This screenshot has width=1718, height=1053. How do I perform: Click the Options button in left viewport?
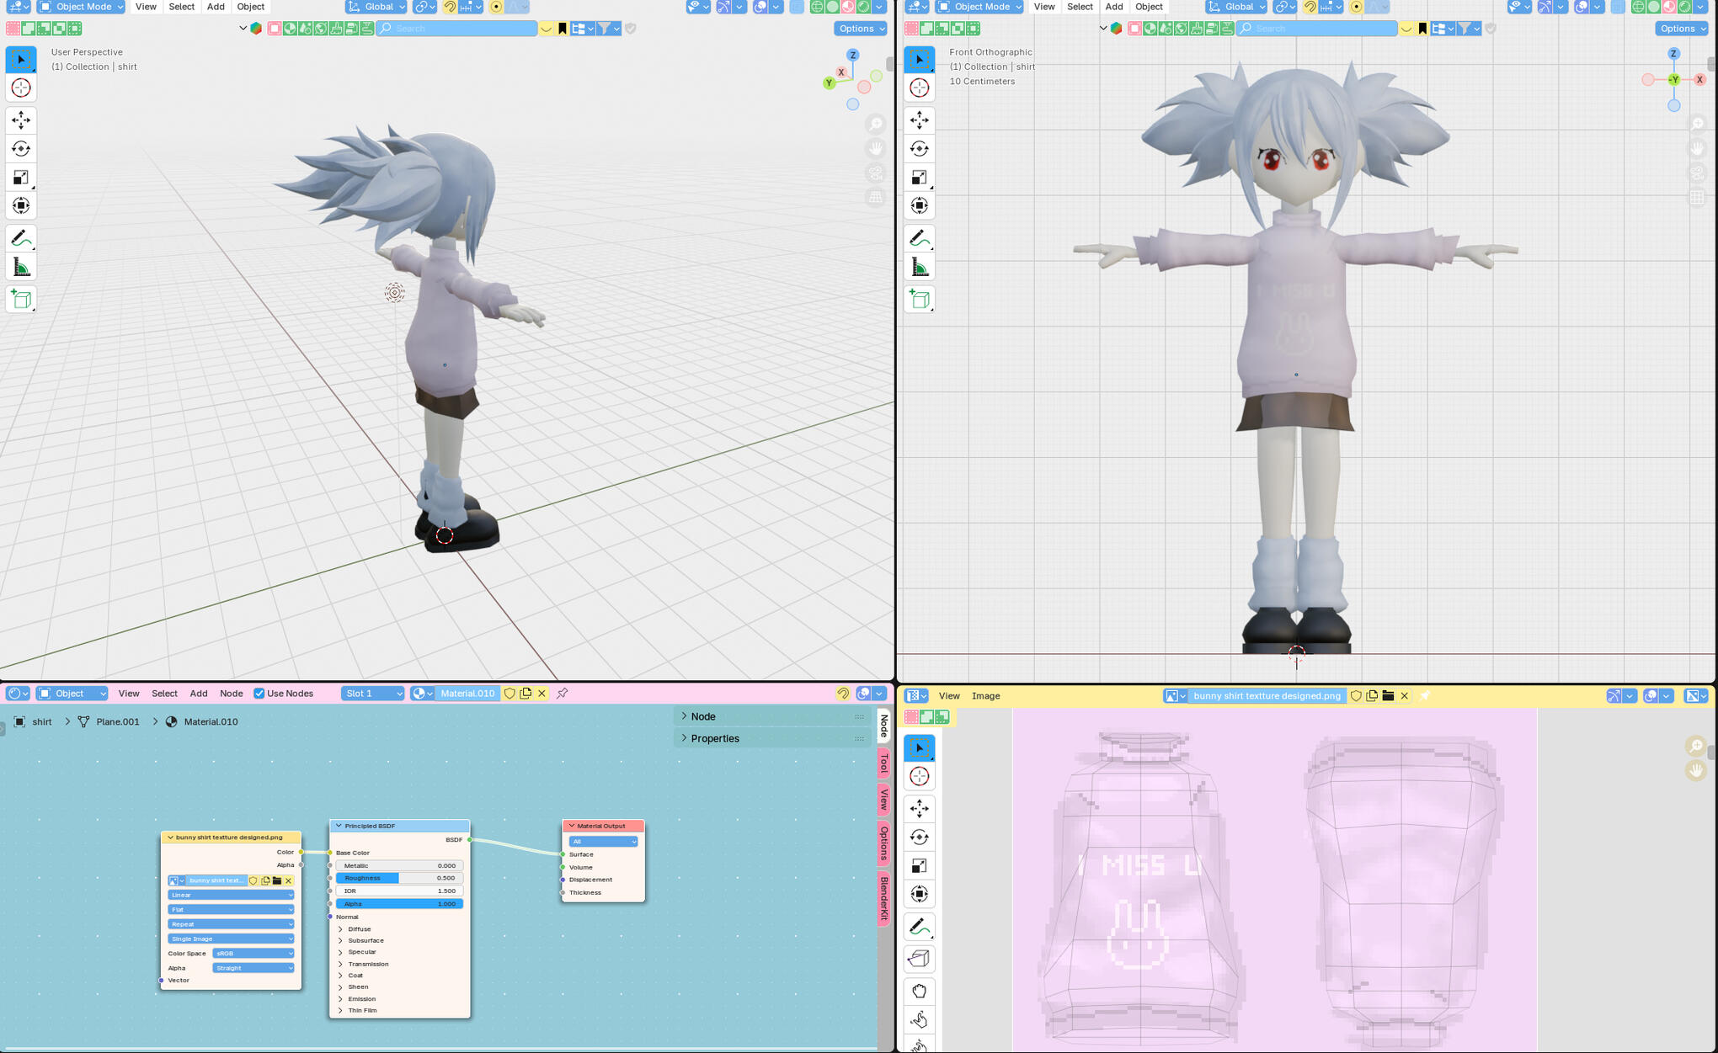click(x=861, y=29)
